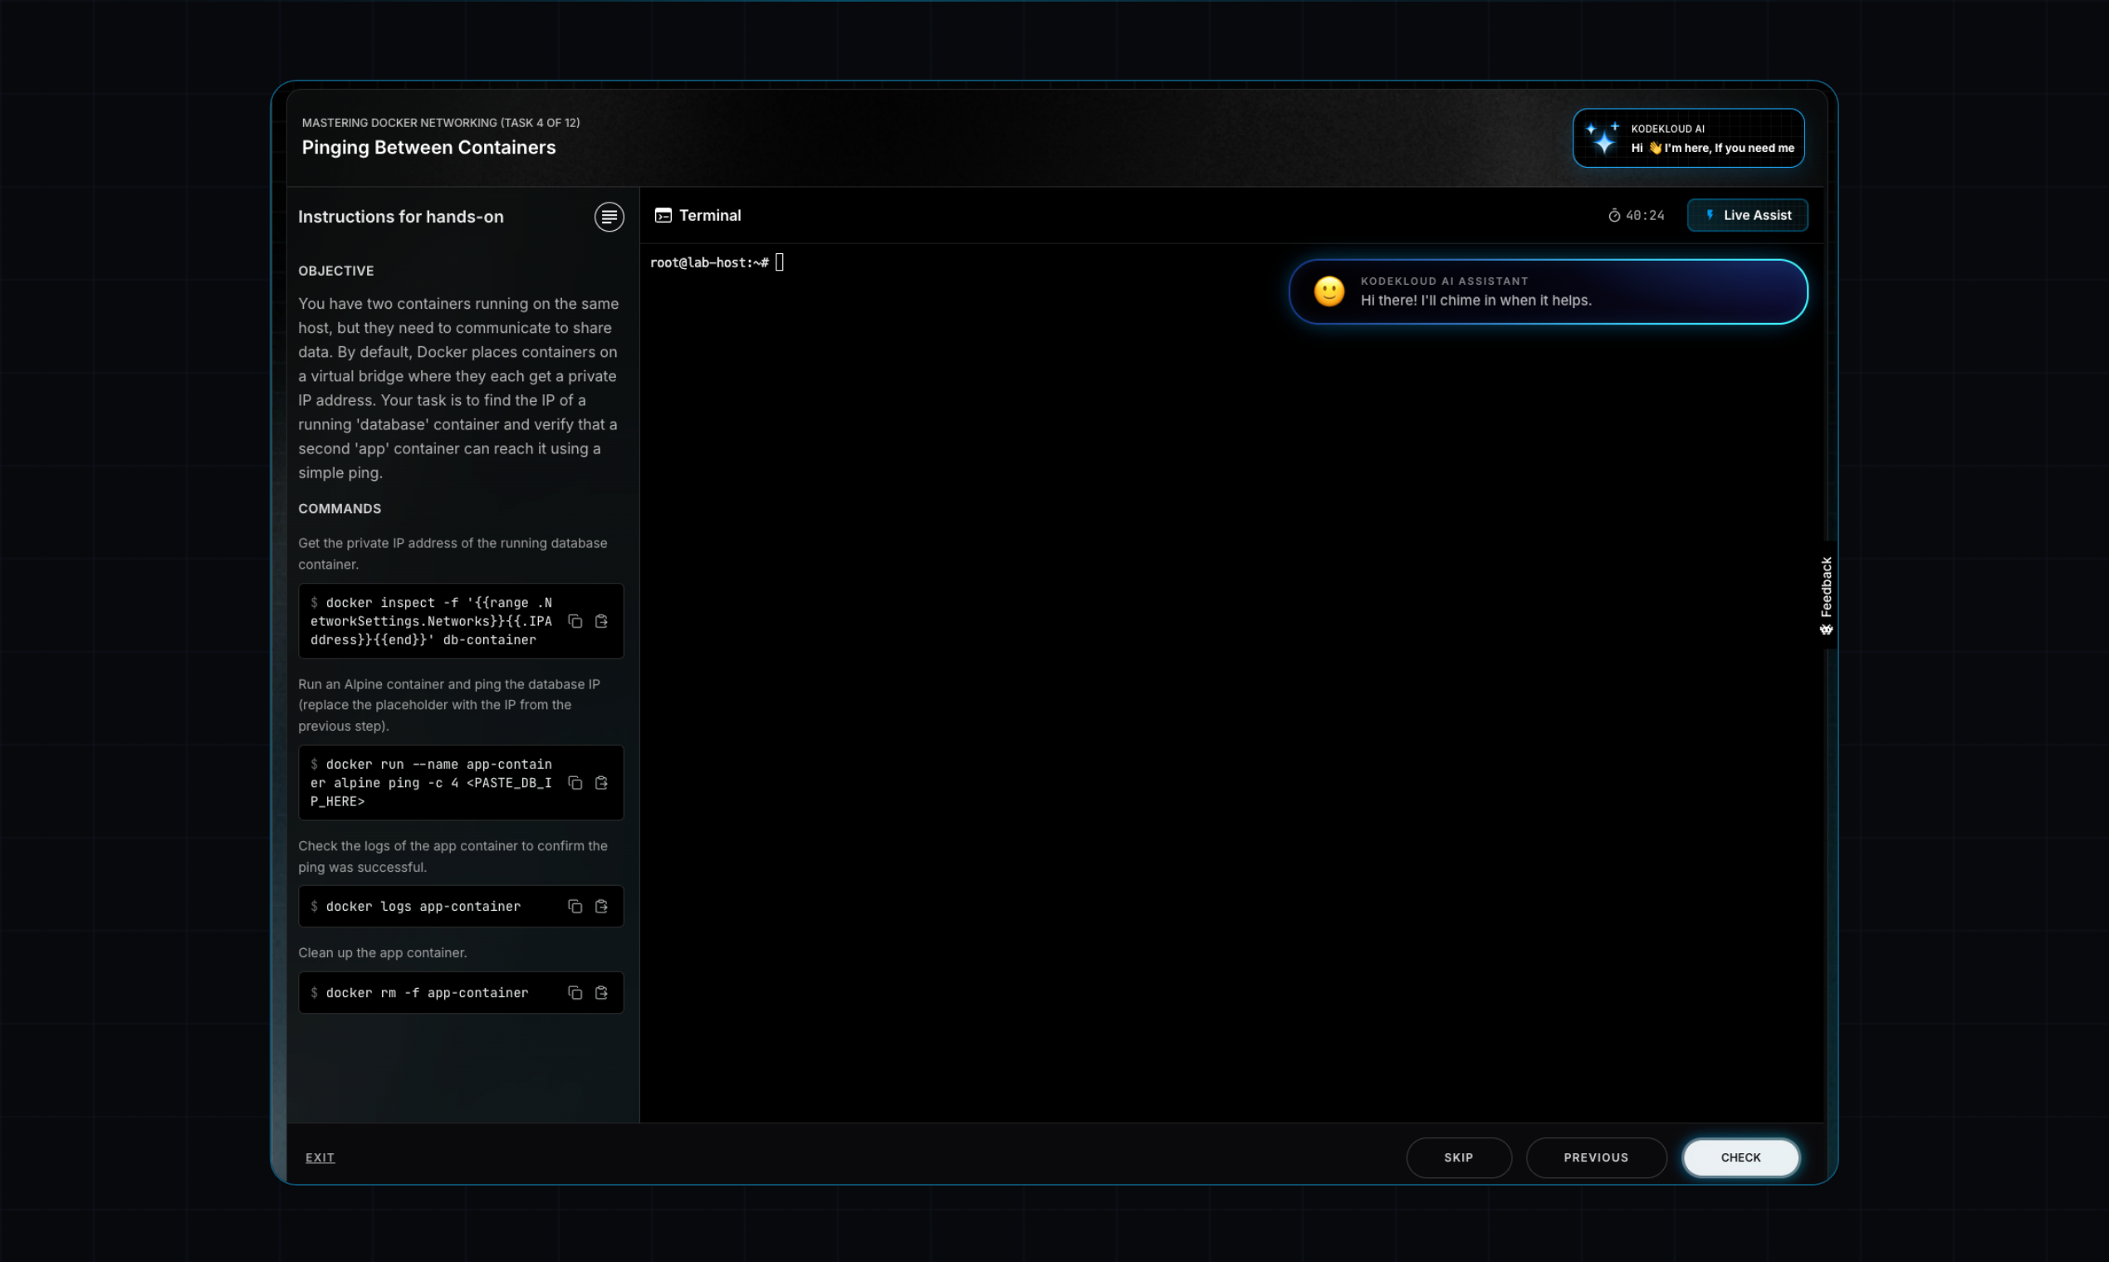
Task: Click the 'Pinging Between Containers' title
Action: pos(428,147)
